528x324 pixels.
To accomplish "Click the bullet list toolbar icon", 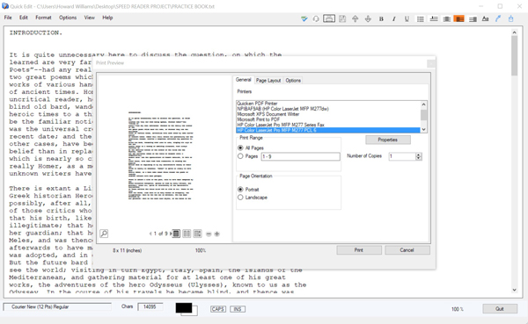I will pyautogui.click(x=421, y=19).
